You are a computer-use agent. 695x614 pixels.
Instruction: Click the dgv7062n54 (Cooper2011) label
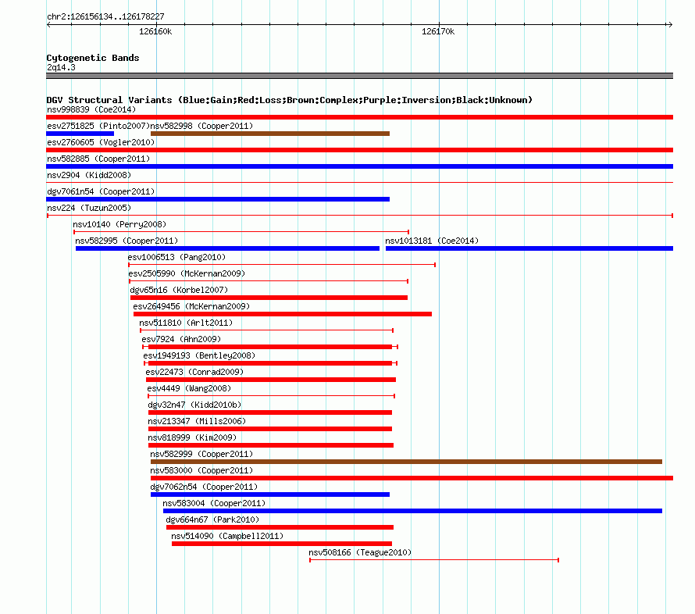tap(204, 487)
